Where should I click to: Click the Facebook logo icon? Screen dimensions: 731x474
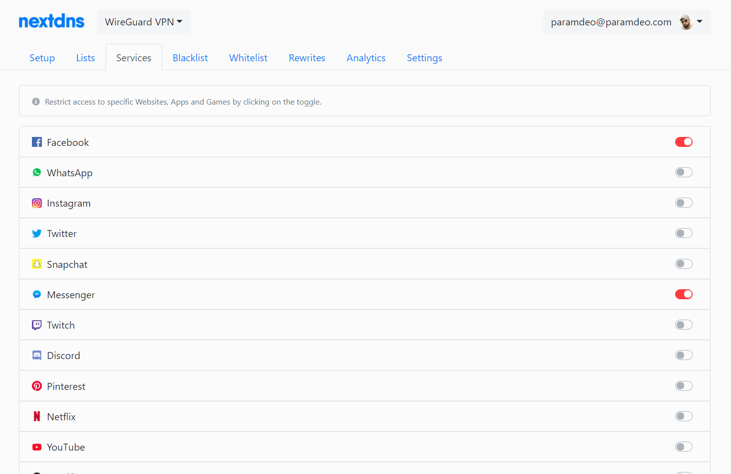point(37,142)
